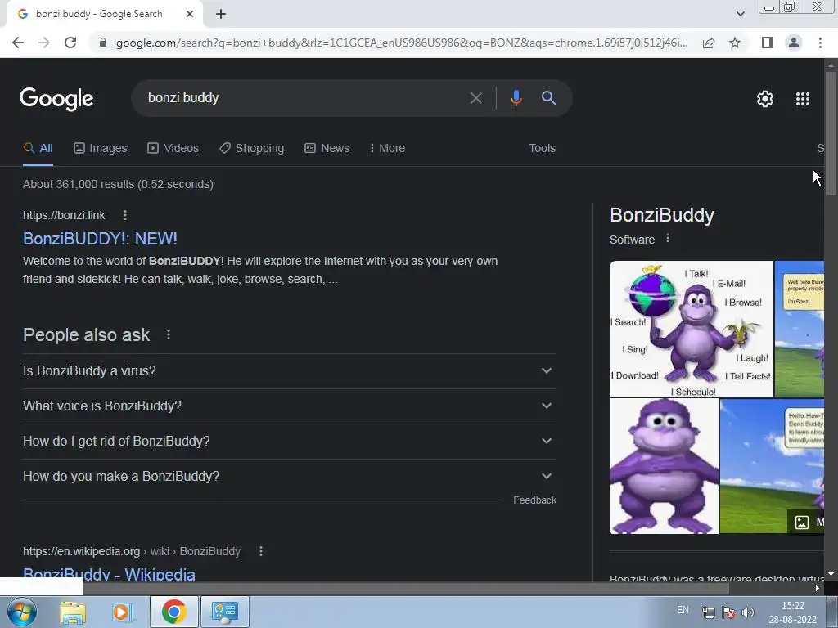
Task: Open the BonziBUDDY!: NEW! result
Action: click(100, 239)
